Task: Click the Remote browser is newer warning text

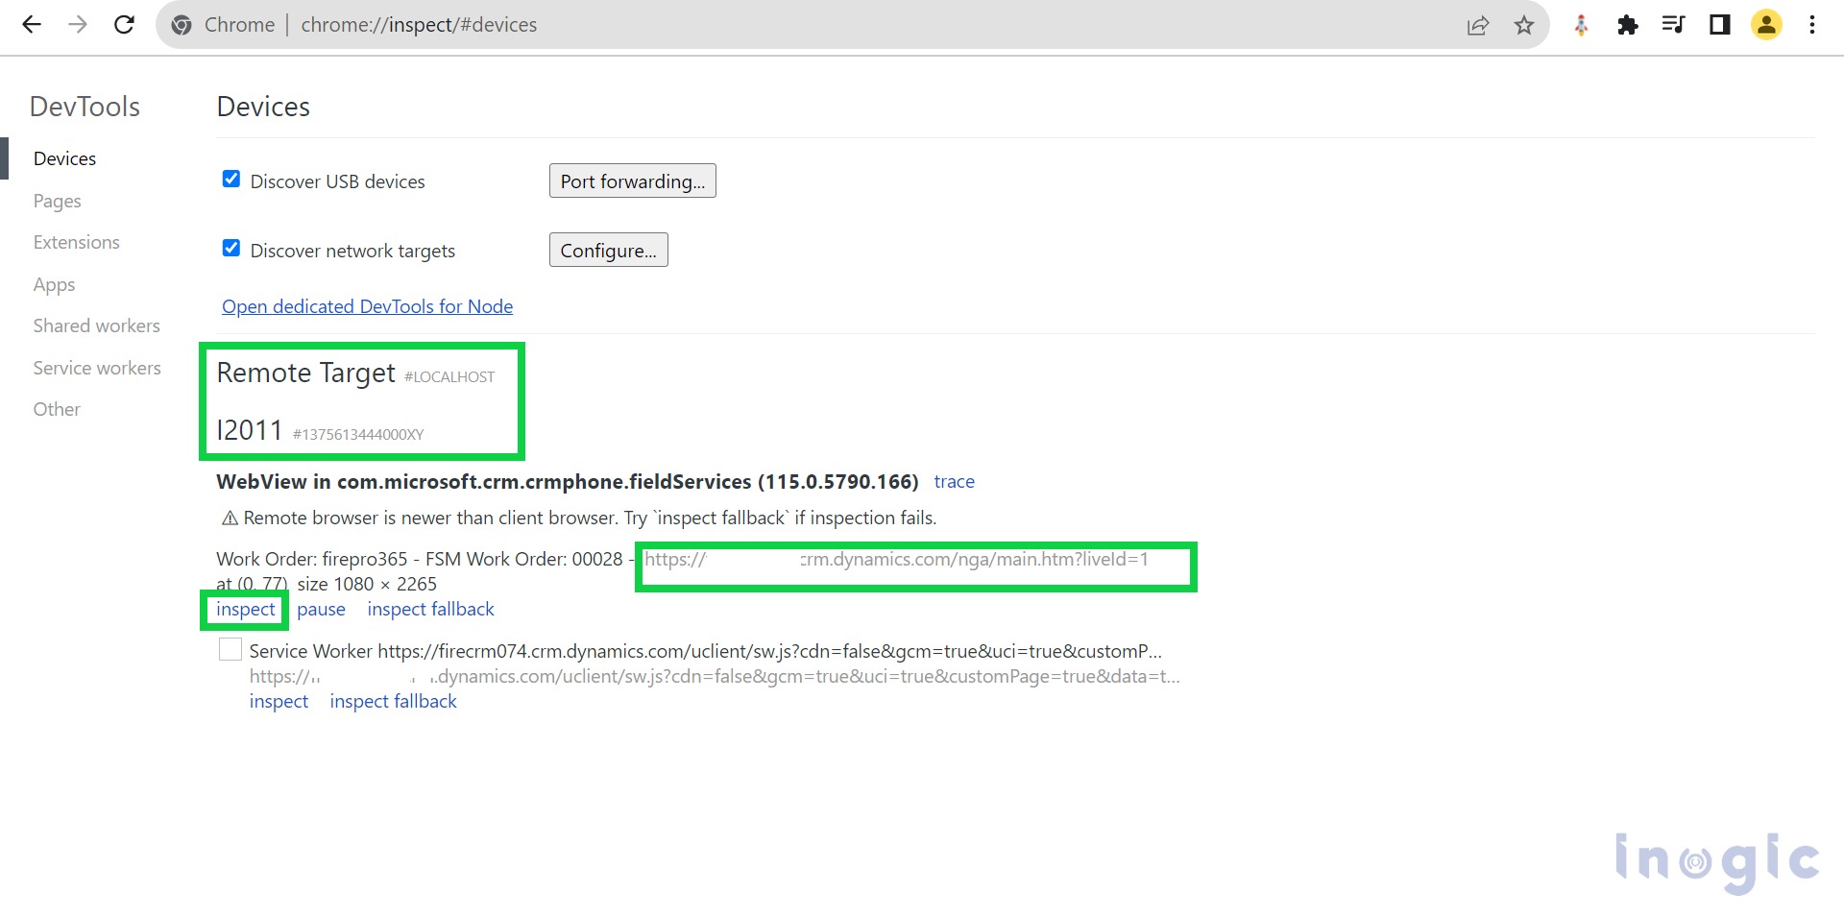Action: click(590, 518)
